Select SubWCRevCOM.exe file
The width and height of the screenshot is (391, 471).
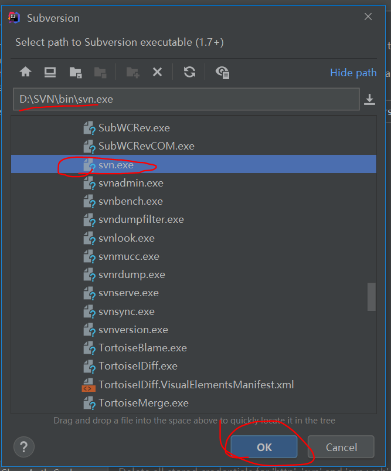pyautogui.click(x=193, y=146)
